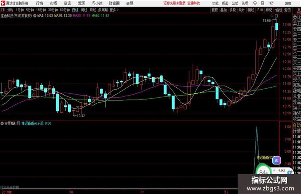Click the purple MA20: 11.79 label

click(82, 16)
